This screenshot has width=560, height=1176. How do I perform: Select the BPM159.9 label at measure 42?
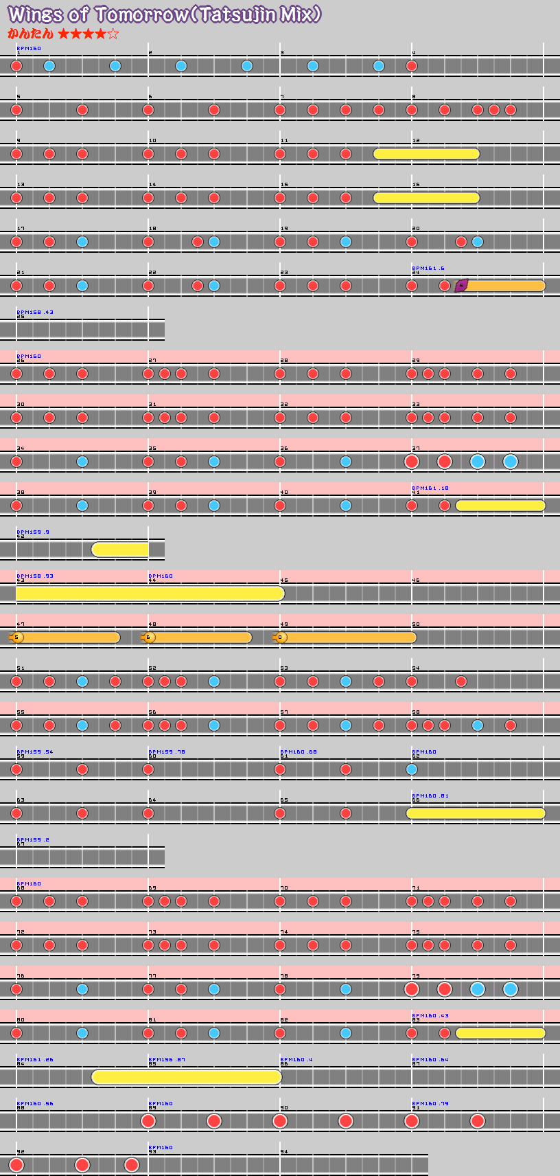(33, 532)
